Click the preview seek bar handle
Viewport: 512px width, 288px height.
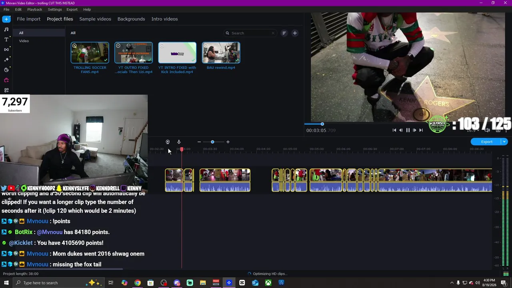[x=322, y=124]
